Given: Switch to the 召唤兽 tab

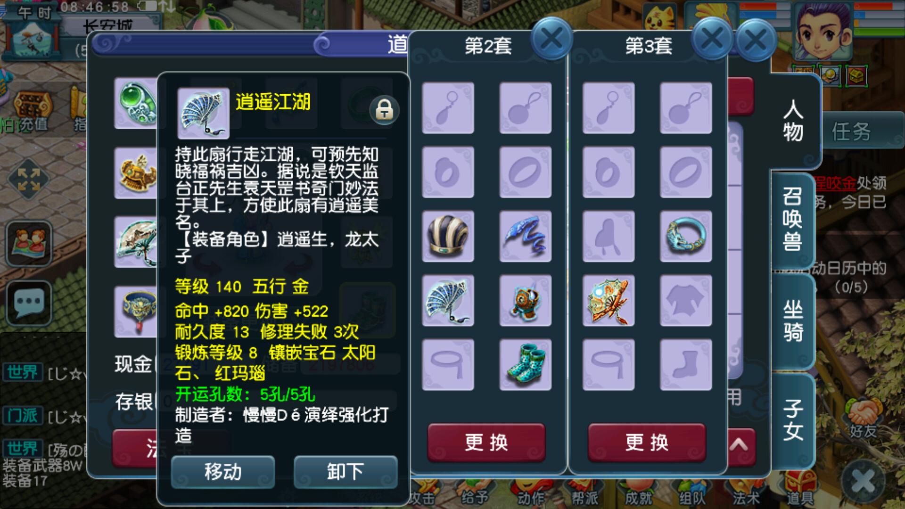Looking at the screenshot, I should 793,219.
